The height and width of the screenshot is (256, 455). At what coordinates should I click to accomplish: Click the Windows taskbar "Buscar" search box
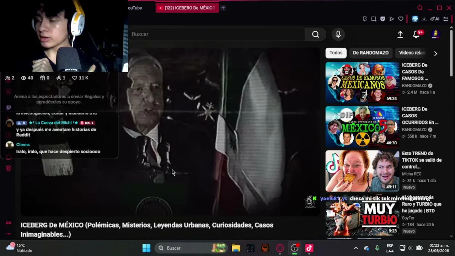point(192,248)
